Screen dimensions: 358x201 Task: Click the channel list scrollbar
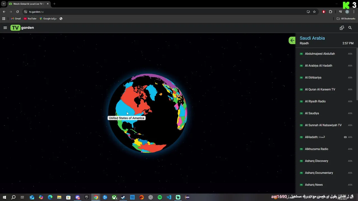coord(357,73)
